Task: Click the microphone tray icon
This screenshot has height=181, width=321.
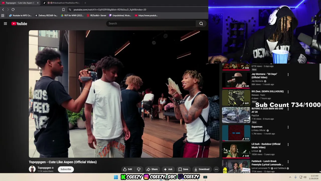Action: coord(295,177)
